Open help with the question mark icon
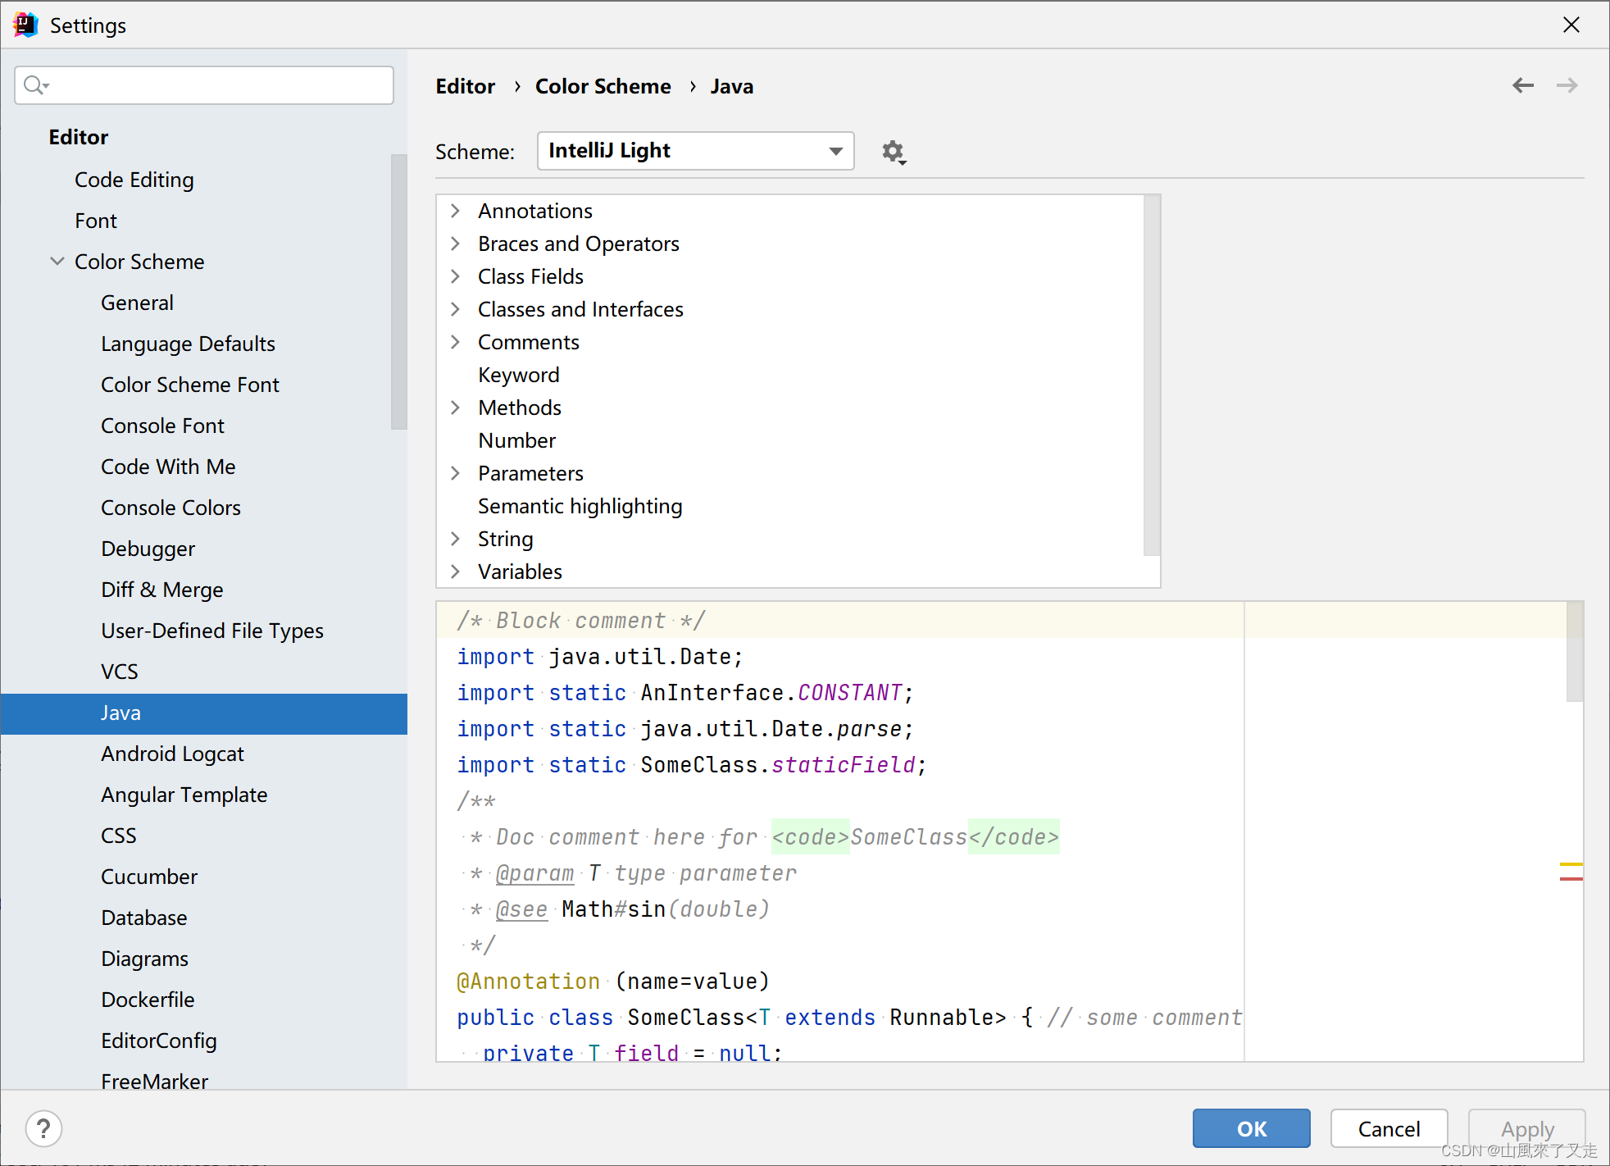 point(43,1128)
